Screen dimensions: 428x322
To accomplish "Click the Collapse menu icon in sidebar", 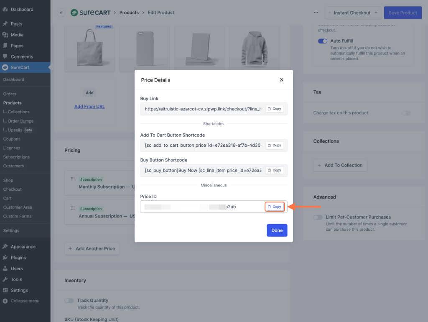I will point(5,301).
